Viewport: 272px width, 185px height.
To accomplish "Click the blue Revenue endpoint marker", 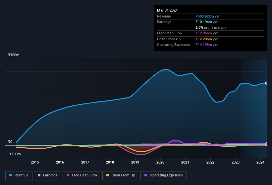I will point(266,83).
